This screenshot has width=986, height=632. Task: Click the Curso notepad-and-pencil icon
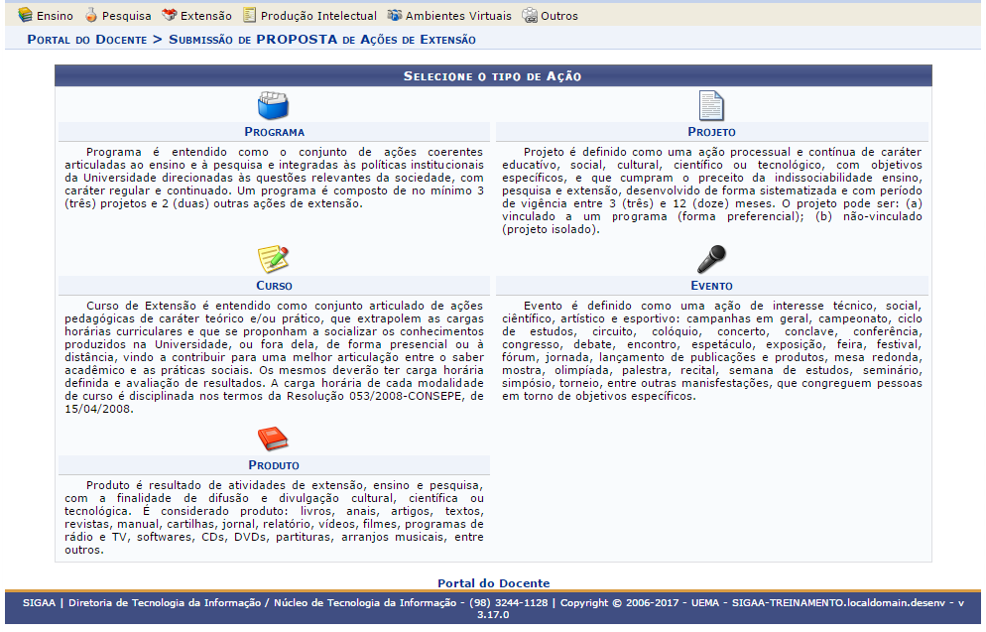pyautogui.click(x=273, y=259)
